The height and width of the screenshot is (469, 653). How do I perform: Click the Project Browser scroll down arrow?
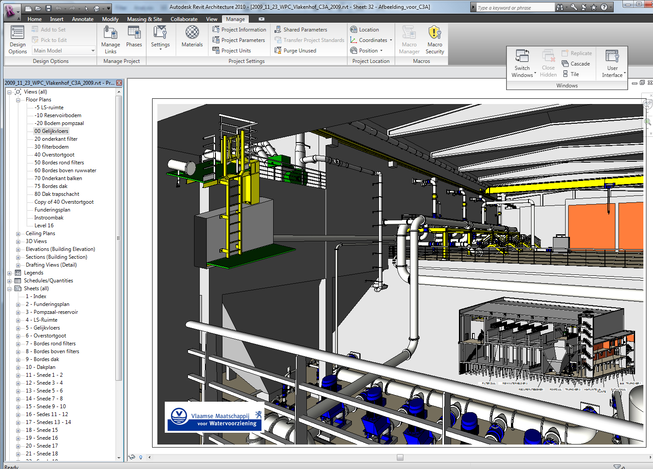coord(119,458)
